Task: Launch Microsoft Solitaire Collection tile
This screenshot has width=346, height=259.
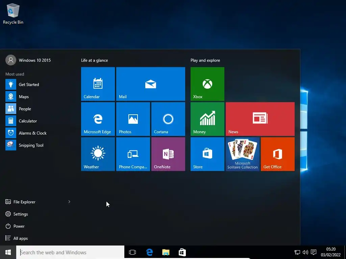Action: 243,154
